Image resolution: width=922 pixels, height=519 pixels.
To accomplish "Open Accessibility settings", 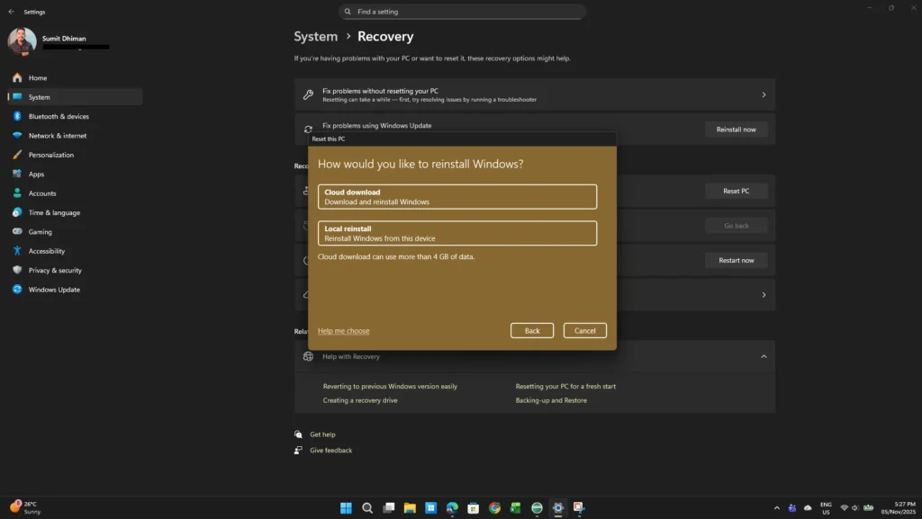I will (75, 251).
